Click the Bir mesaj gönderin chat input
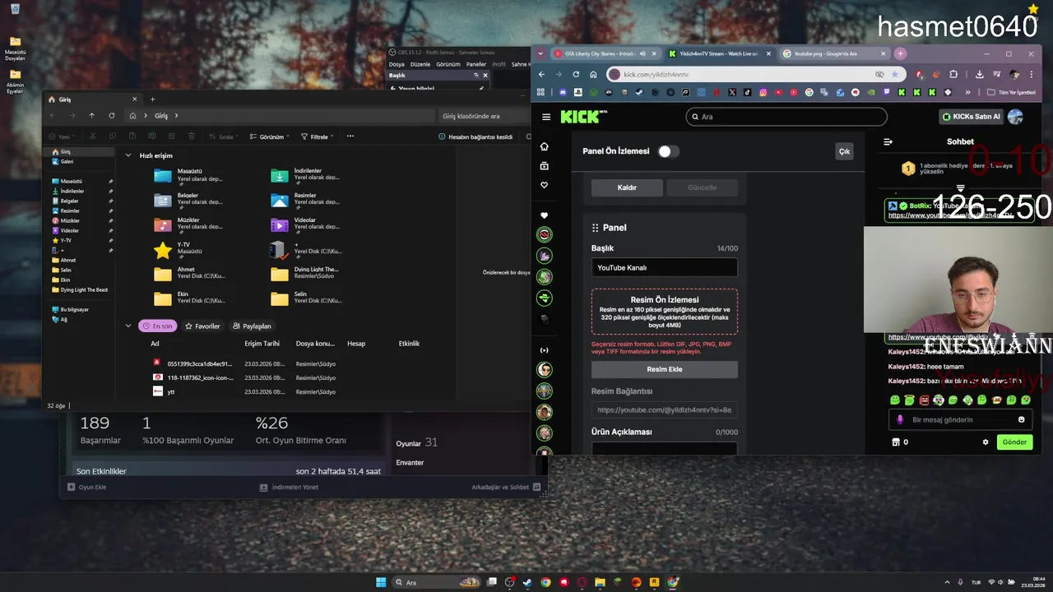The width and height of the screenshot is (1053, 592). (x=960, y=419)
